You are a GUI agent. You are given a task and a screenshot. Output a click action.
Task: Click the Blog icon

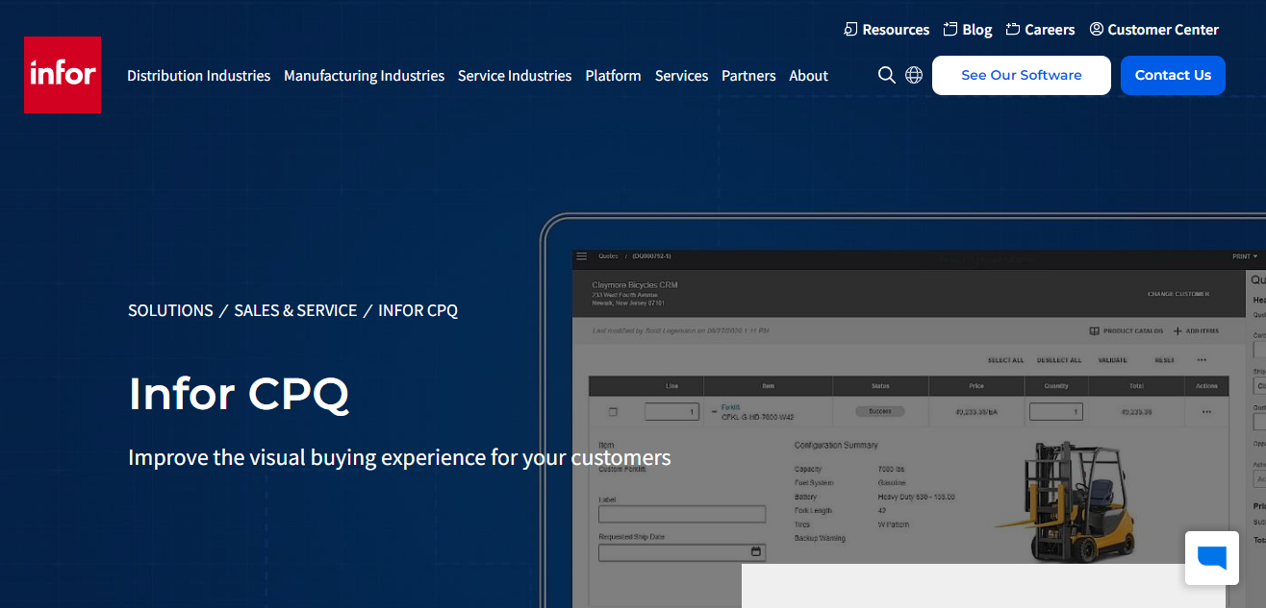tap(950, 29)
